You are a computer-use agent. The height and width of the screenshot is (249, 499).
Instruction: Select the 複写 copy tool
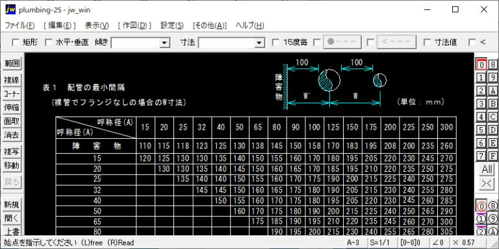click(x=12, y=152)
